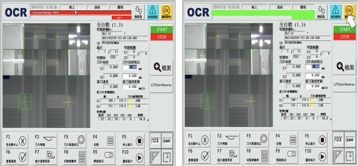358x166 pixels.
Task: Click red Announce Message bar
Action: pos(81,13)
